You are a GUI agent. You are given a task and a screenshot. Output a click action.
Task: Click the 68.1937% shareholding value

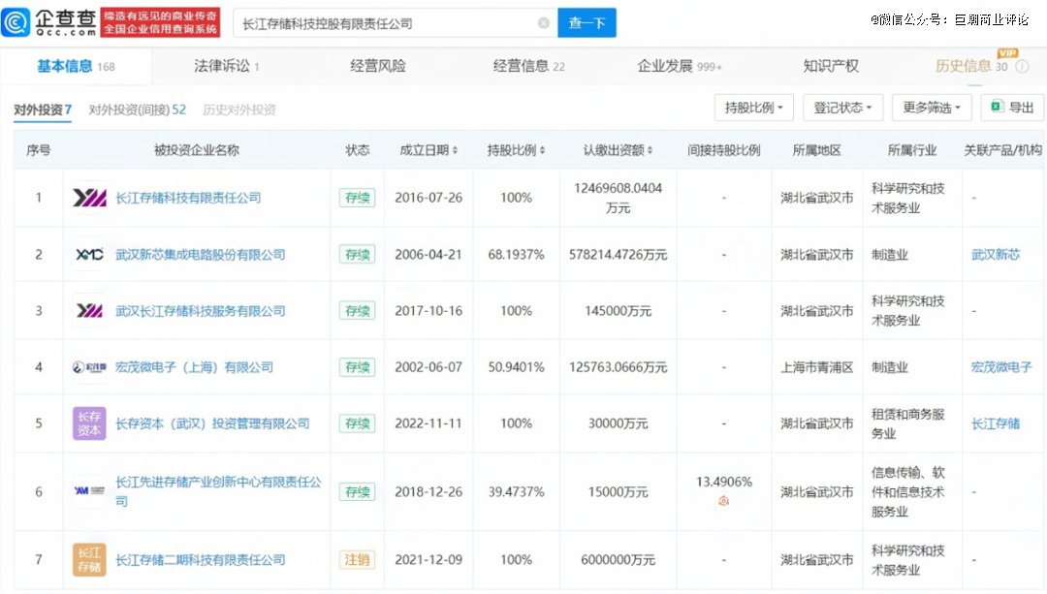(x=516, y=254)
